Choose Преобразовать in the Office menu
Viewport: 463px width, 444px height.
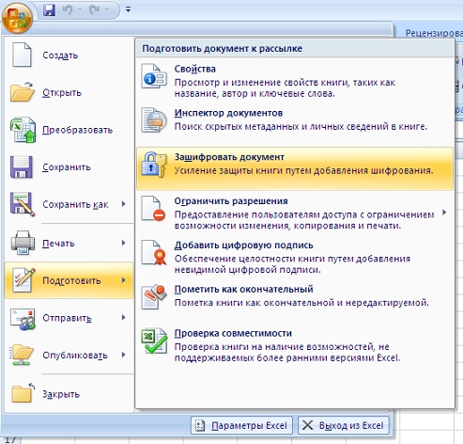click(69, 130)
